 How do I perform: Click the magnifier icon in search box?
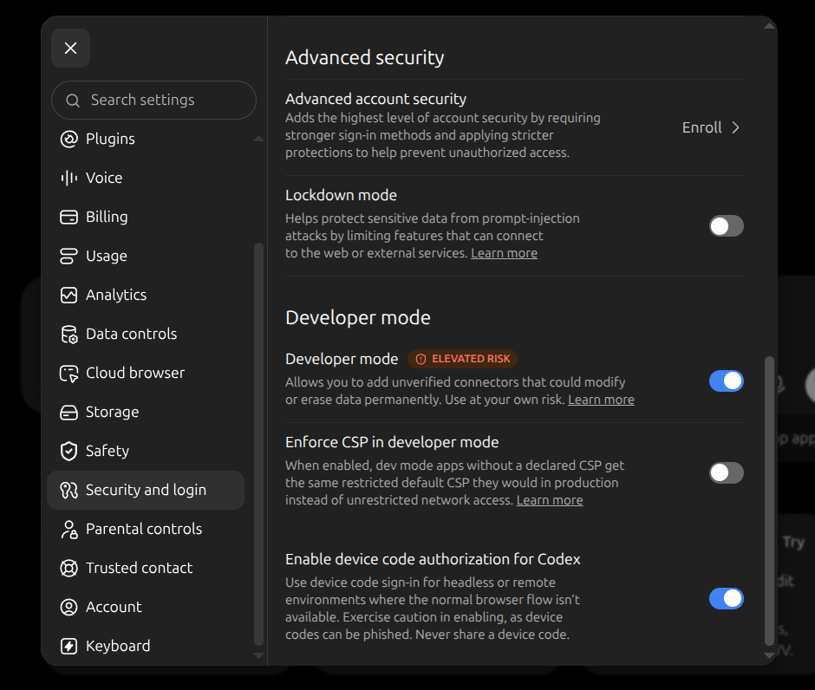pos(73,101)
